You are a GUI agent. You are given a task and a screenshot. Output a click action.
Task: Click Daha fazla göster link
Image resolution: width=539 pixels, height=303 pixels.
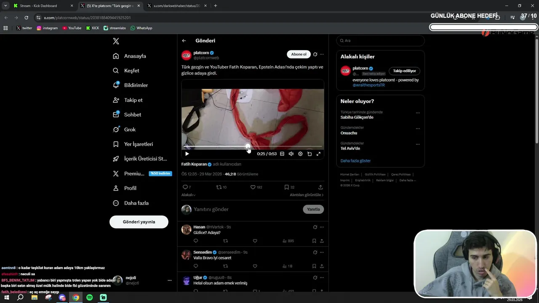355,161
